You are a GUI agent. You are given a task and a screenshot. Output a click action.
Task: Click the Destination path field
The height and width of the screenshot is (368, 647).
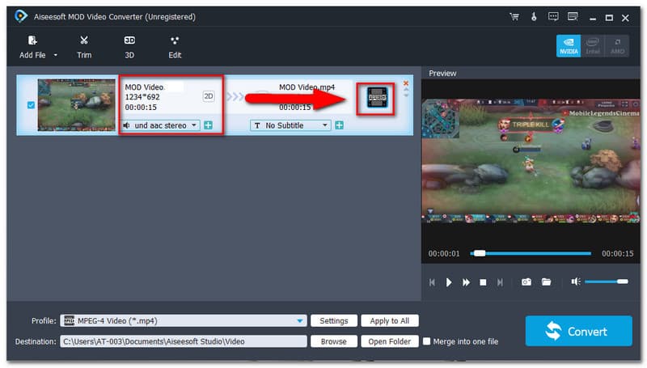click(184, 341)
